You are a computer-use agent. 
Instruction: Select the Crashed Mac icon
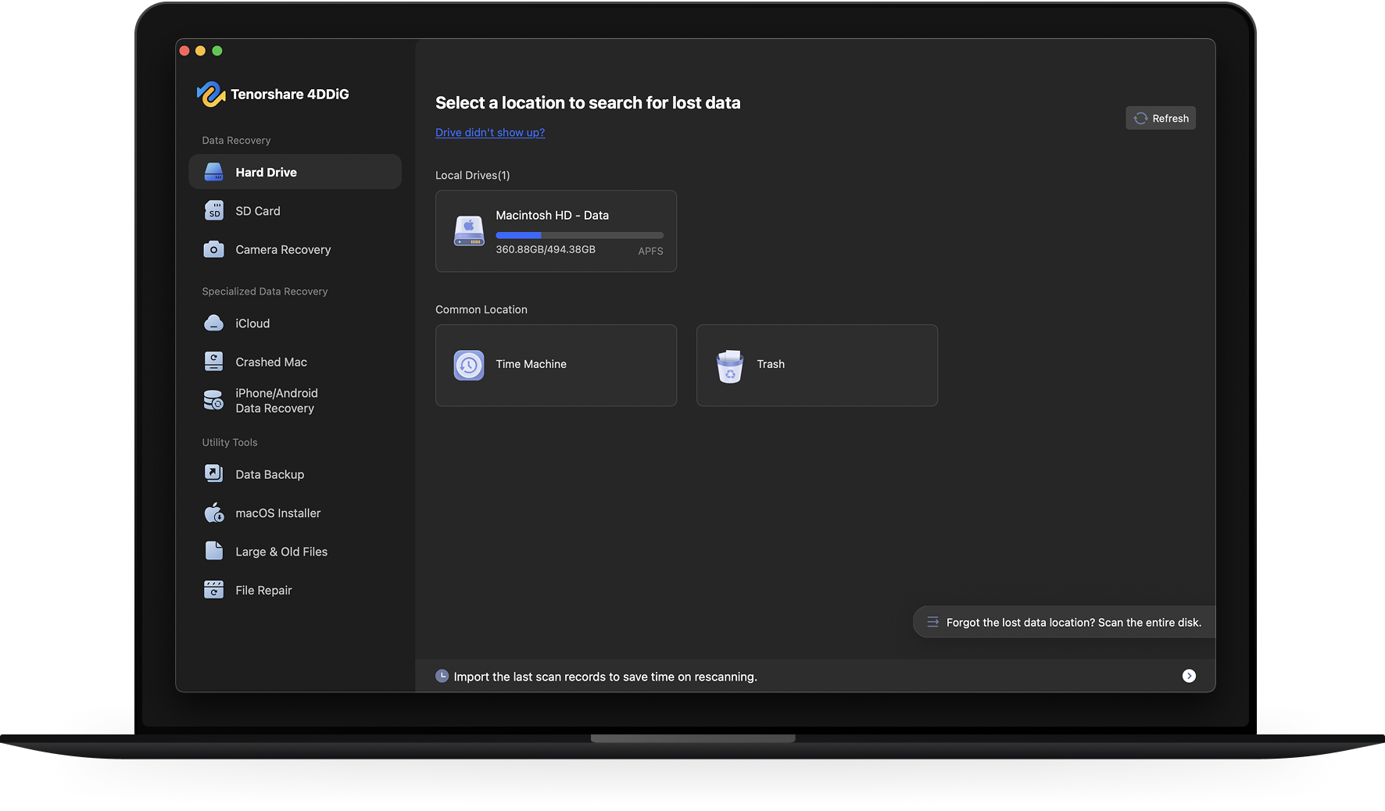[x=213, y=362]
